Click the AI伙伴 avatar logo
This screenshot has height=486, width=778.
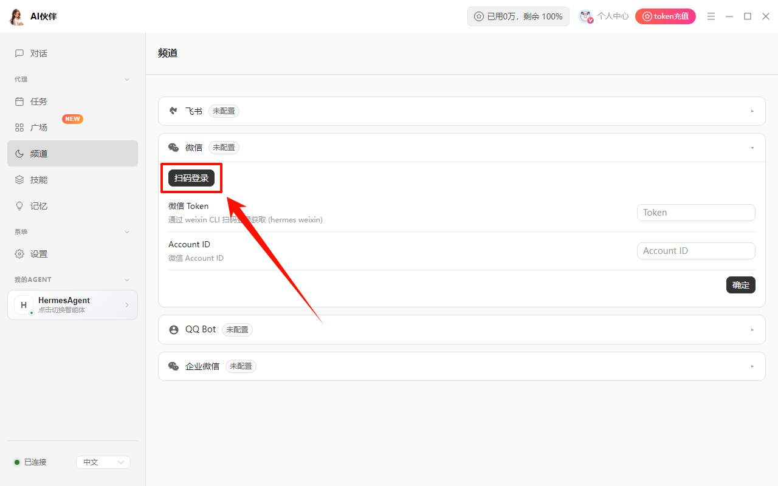point(17,16)
